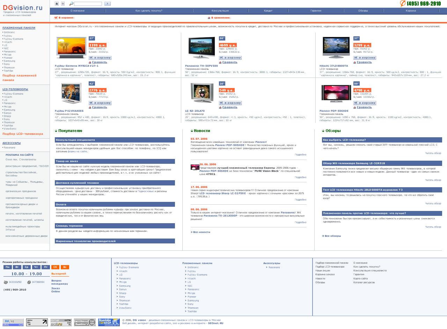This screenshot has width=447, height=329.
Task: Submit the search with the arrow button
Action: (108, 3)
